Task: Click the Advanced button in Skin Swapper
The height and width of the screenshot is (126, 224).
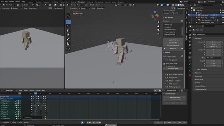Action: click(173, 49)
